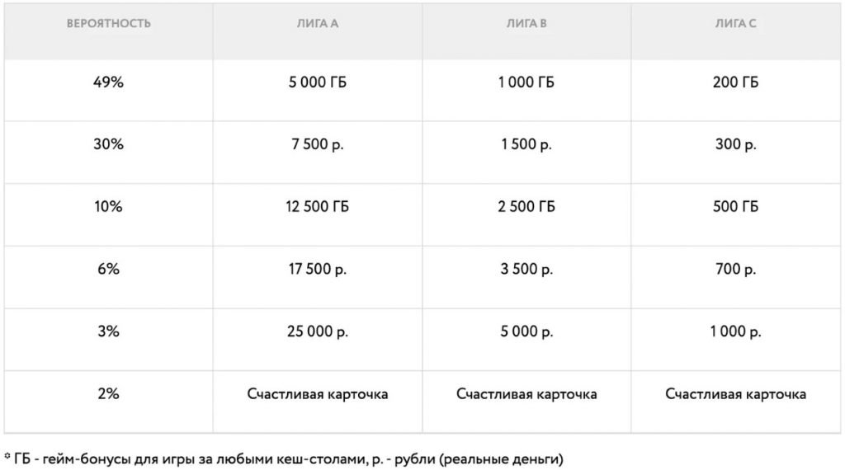Viewport: 845px width, 470px height.
Task: Click the ВЕРОЯТНОСТЬ column header
Action: [108, 23]
